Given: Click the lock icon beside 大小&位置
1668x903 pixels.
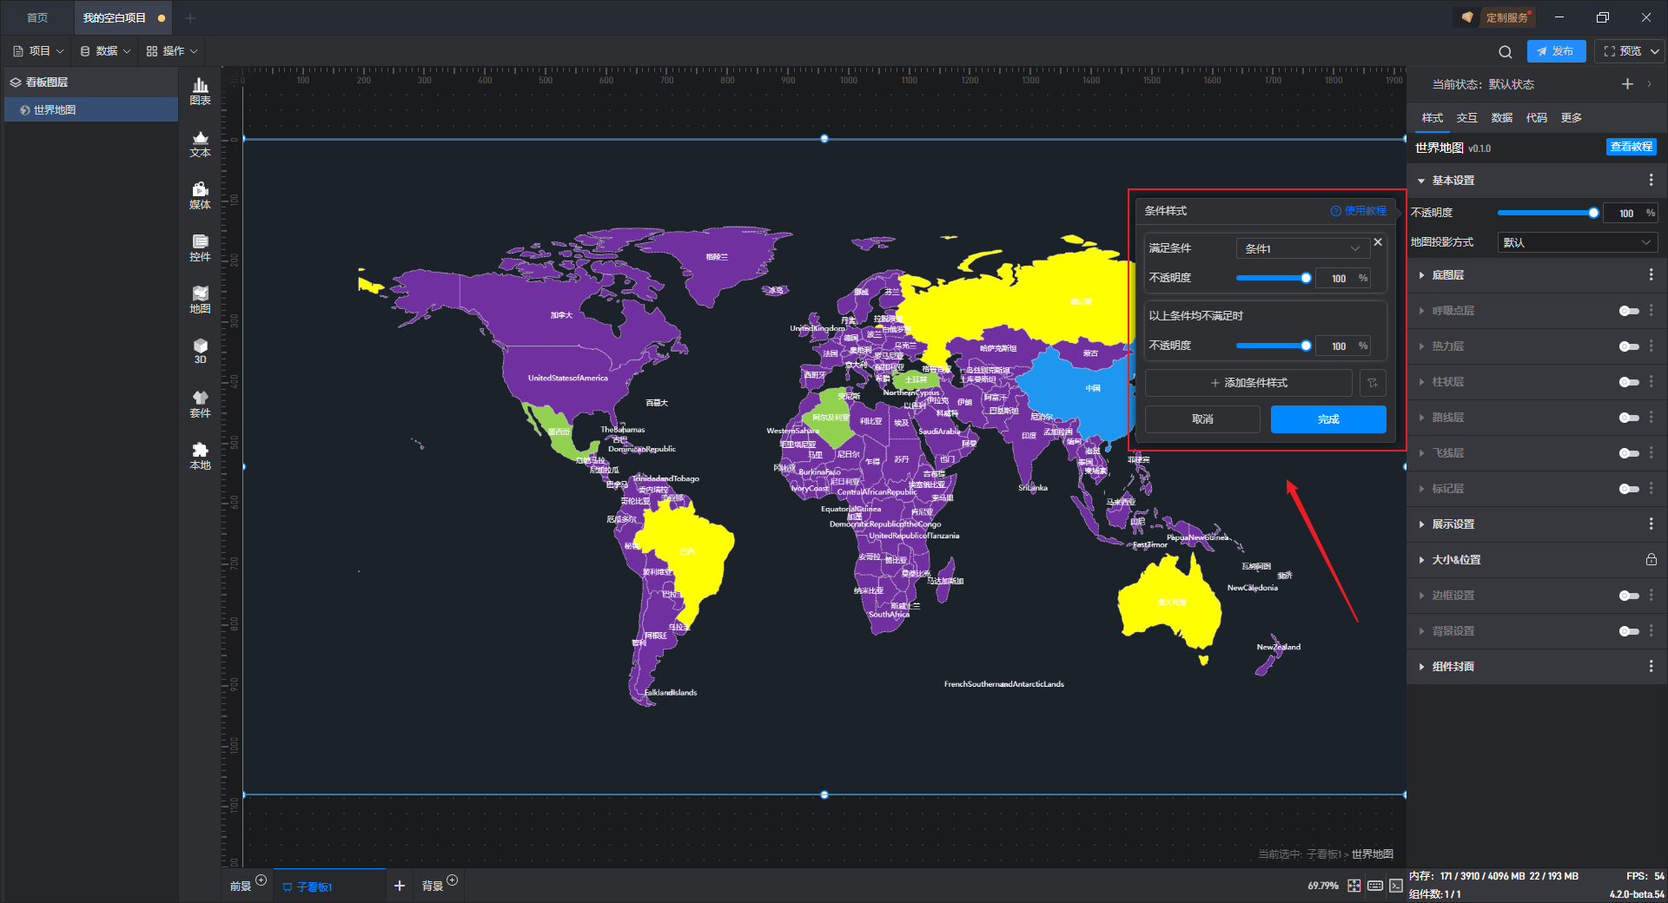Looking at the screenshot, I should [1651, 560].
